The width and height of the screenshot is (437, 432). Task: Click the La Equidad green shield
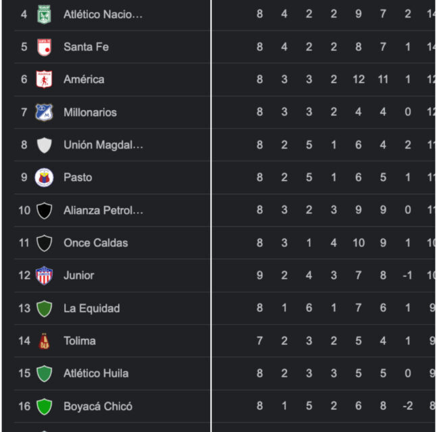44,308
